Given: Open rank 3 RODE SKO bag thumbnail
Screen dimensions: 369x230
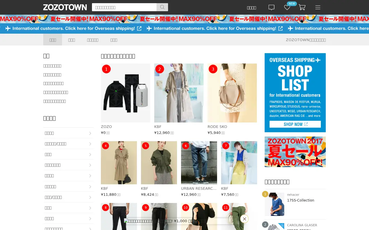Looking at the screenshot, I should [x=232, y=93].
